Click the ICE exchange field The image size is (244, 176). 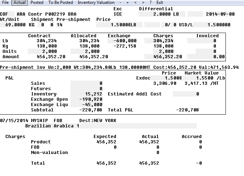(x=118, y=14)
